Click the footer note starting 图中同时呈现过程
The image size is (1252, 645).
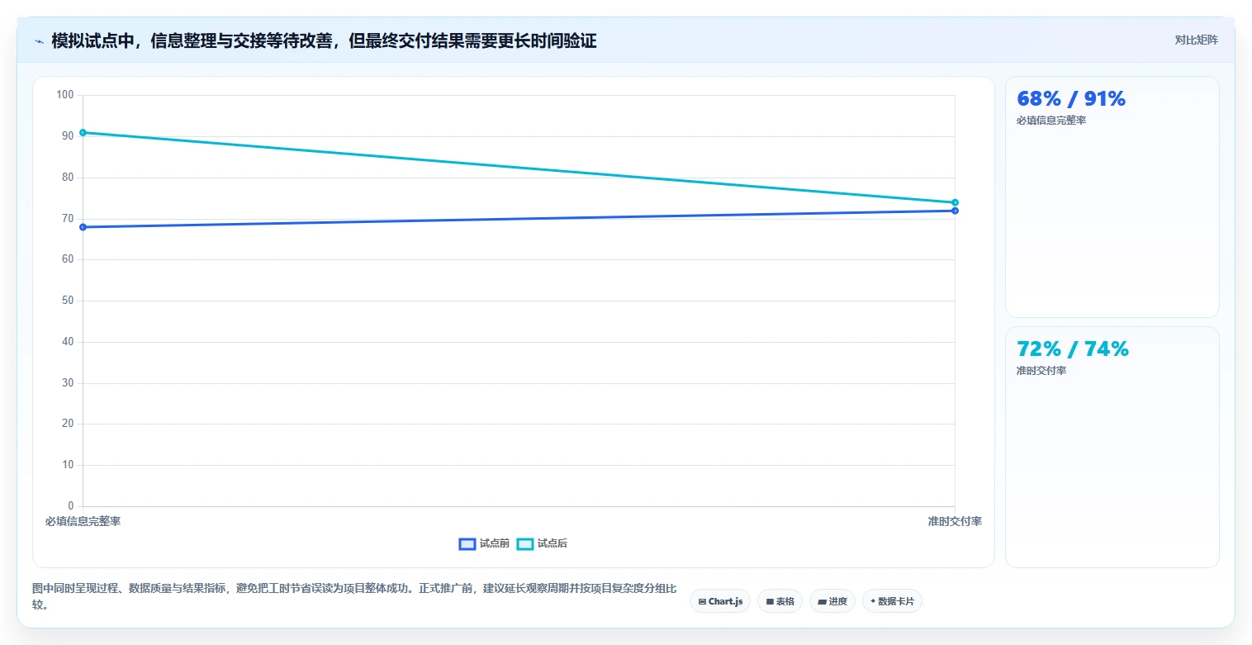click(355, 596)
